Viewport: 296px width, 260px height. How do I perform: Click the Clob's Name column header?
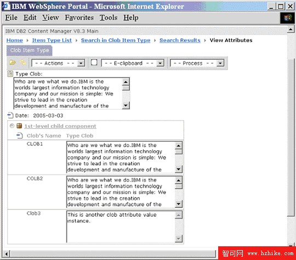click(44, 135)
